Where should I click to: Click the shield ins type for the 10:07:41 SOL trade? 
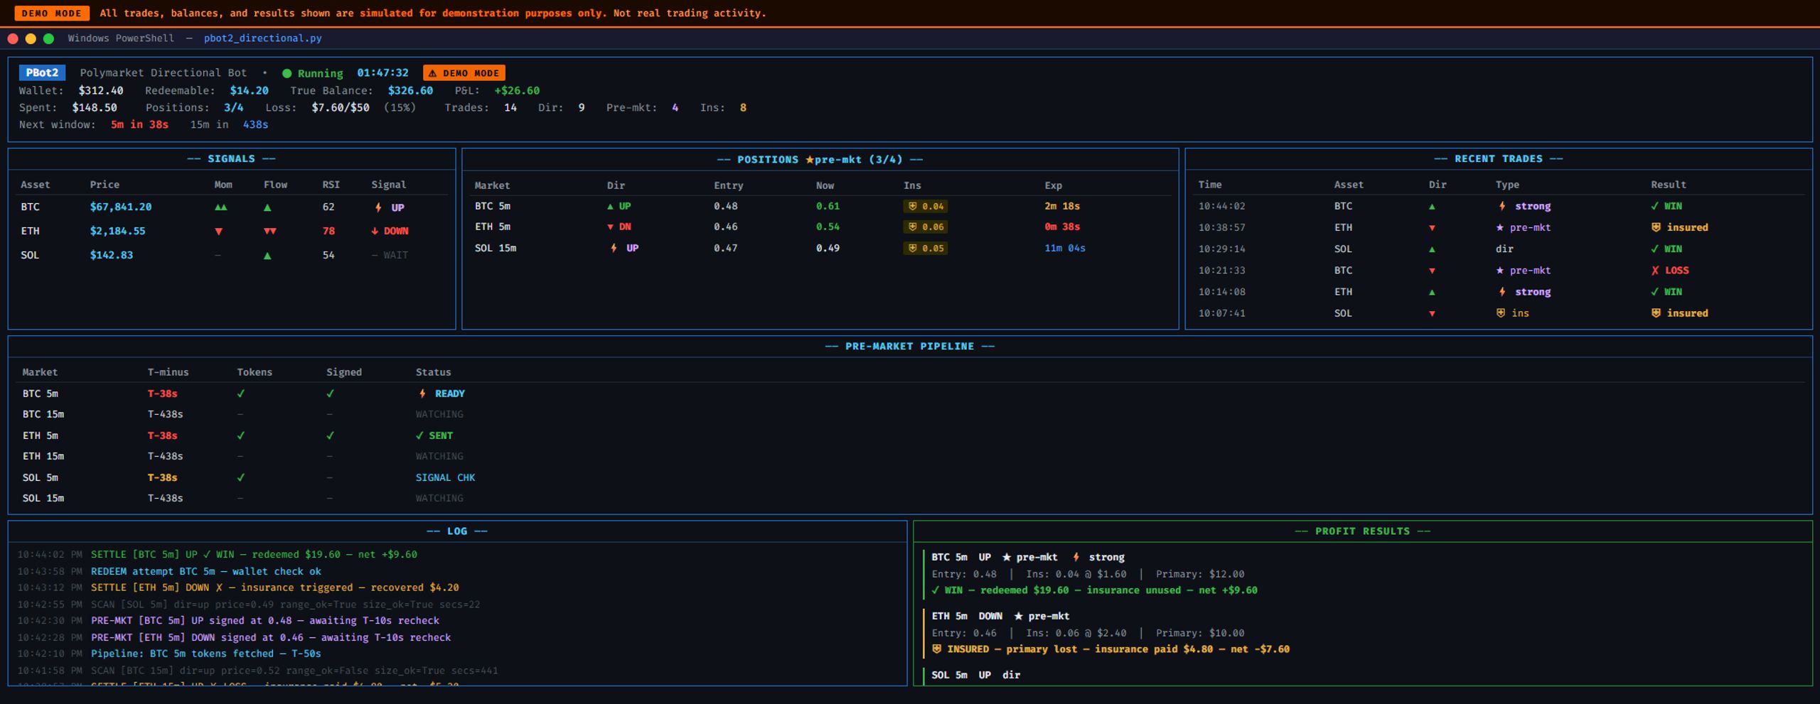[1512, 313]
